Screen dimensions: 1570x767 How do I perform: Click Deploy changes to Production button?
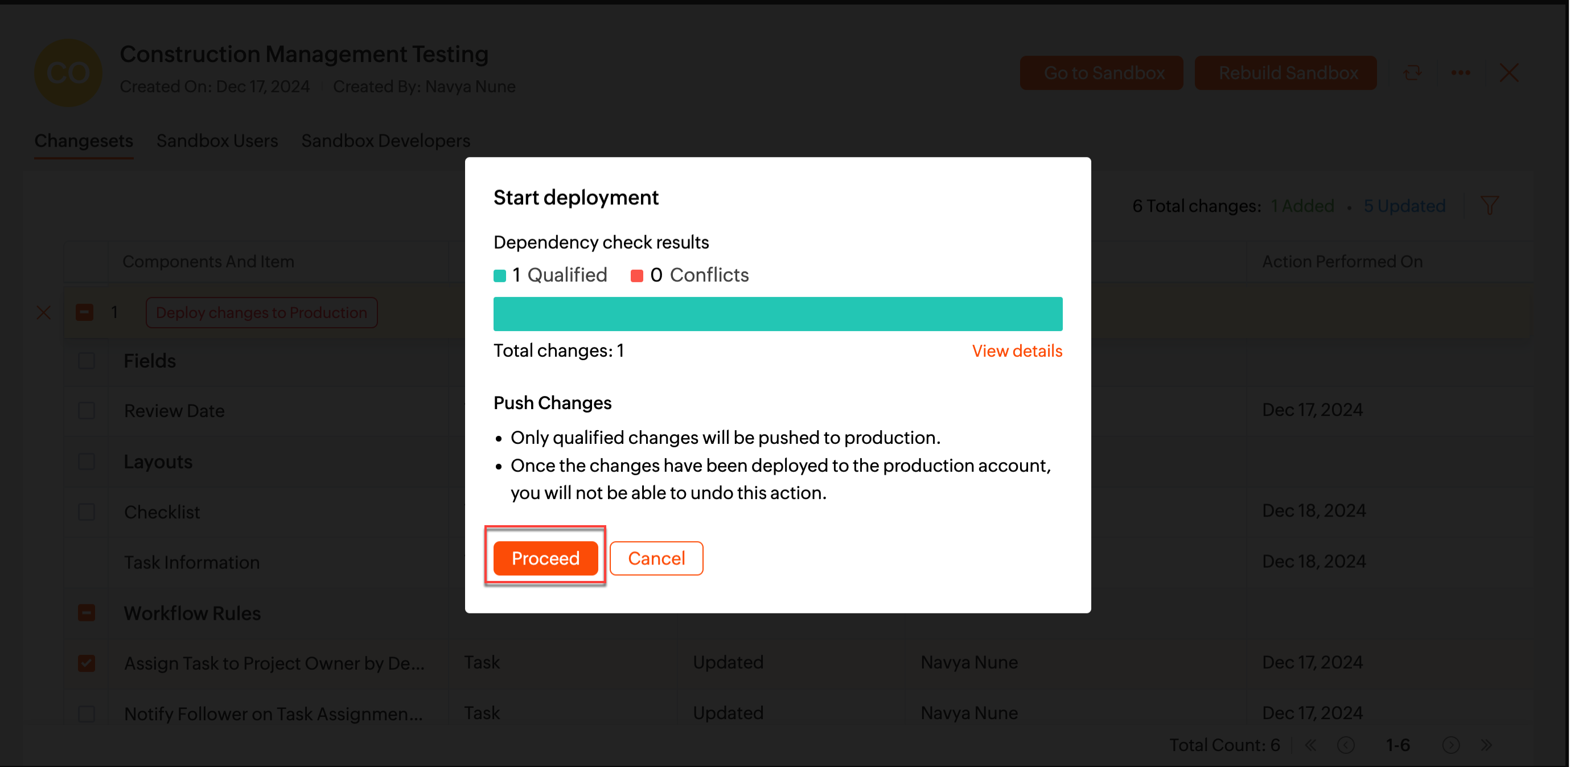[261, 312]
